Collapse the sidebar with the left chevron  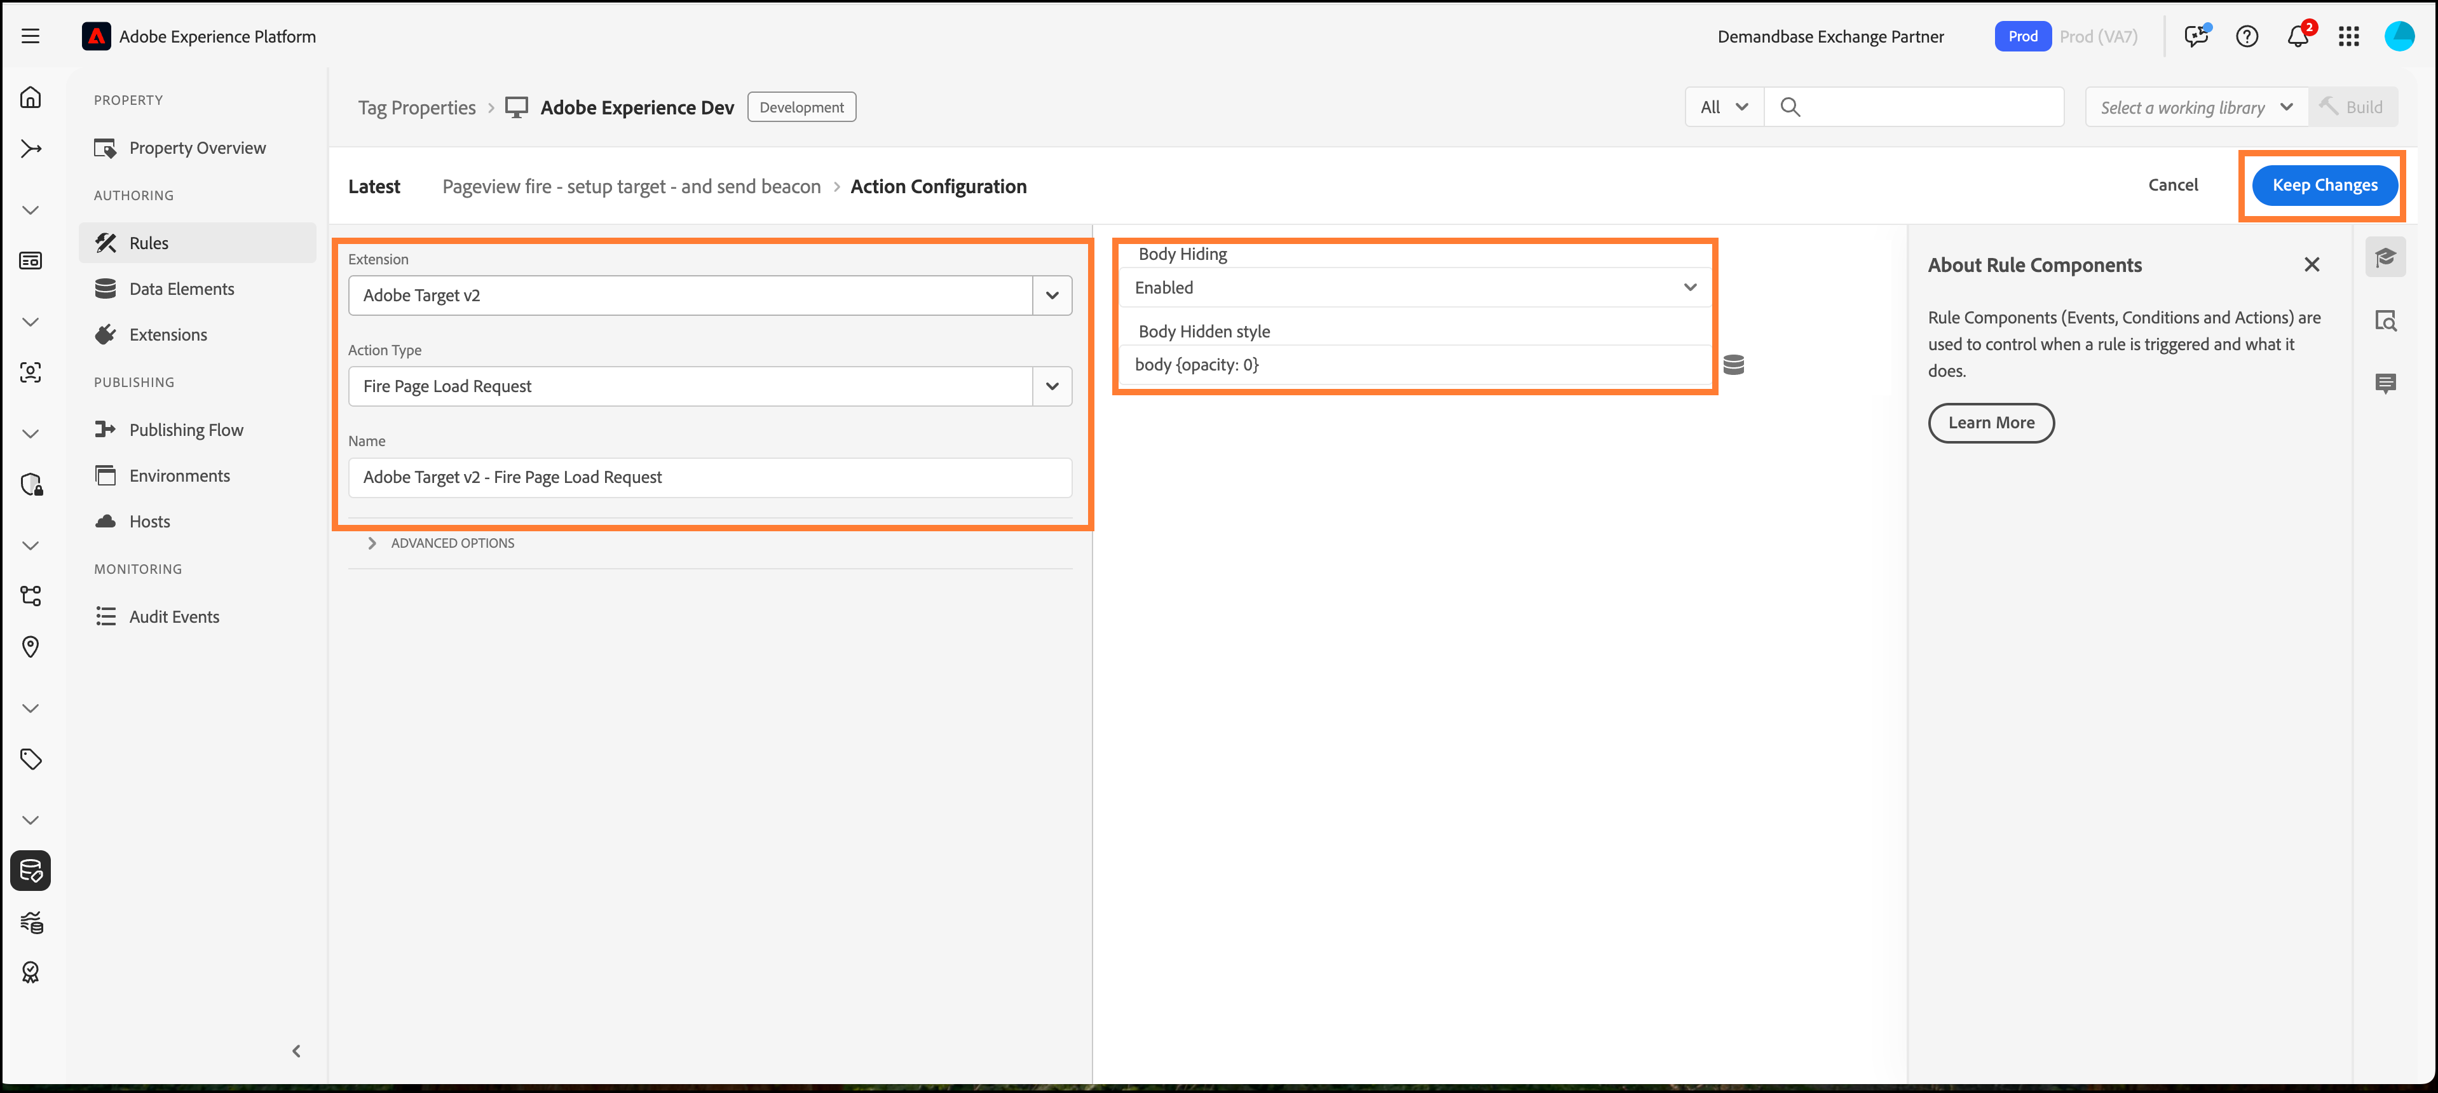[x=296, y=1050]
